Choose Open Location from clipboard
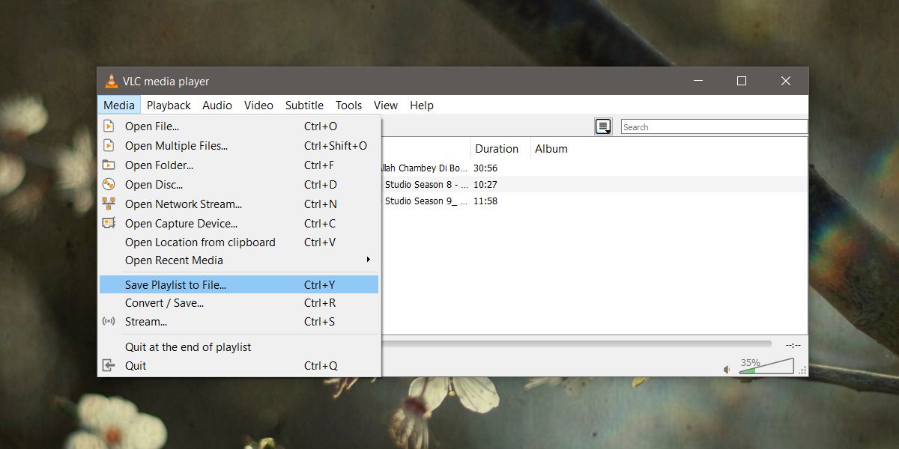The image size is (899, 449). (x=239, y=242)
